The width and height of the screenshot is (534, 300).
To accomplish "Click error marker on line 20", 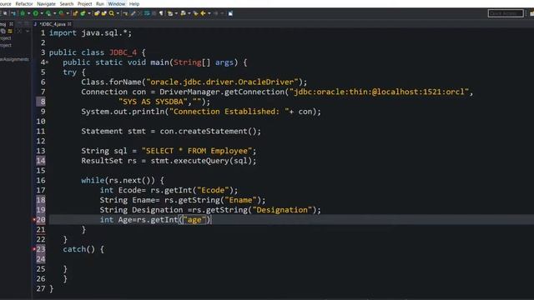I will pos(34,220).
